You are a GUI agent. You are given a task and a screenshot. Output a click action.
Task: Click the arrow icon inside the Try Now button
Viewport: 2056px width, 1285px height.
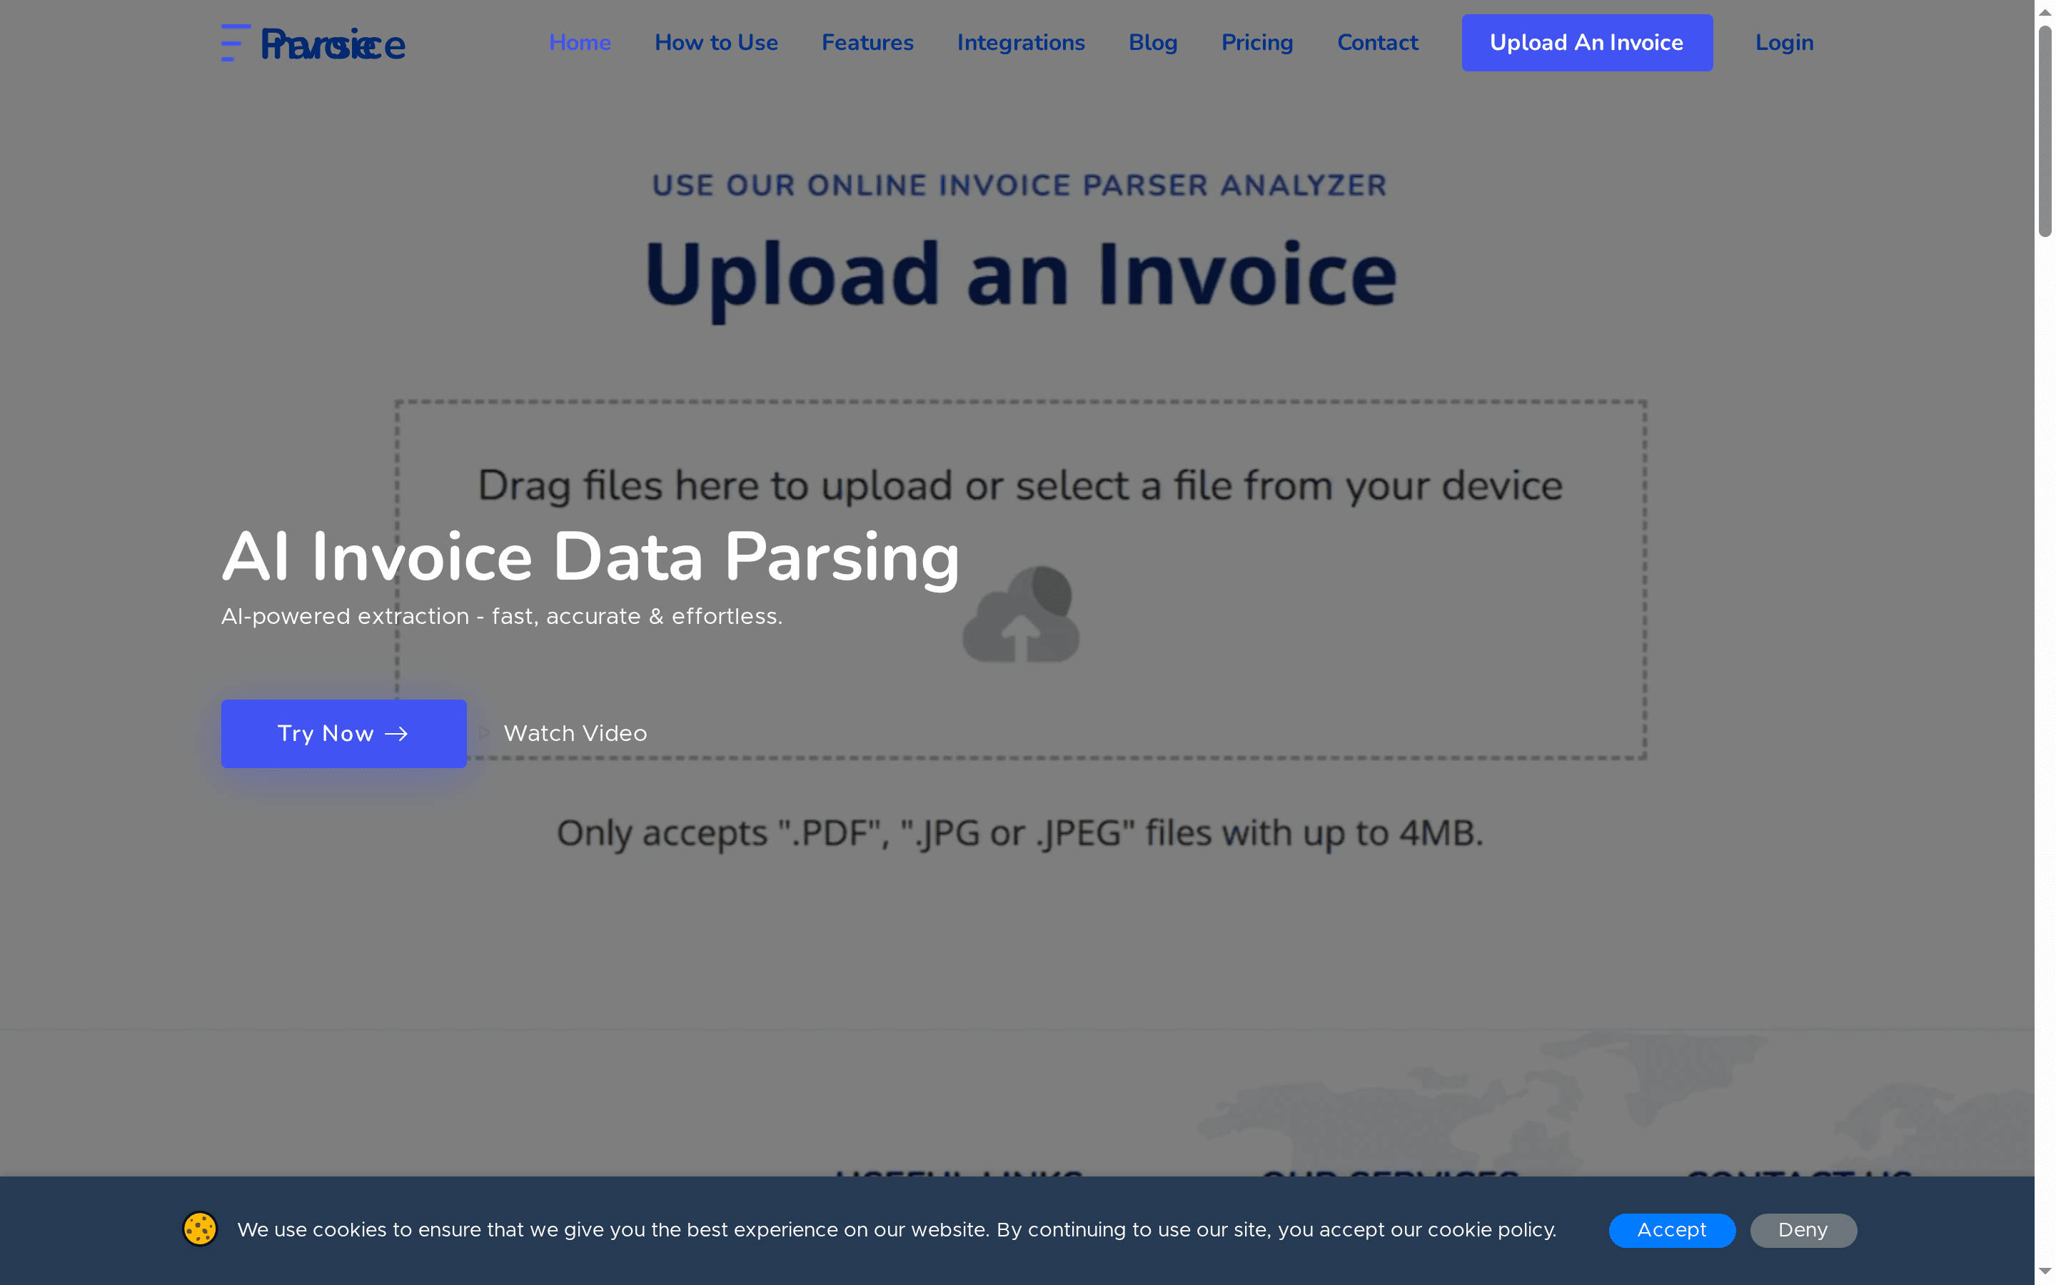(x=396, y=733)
